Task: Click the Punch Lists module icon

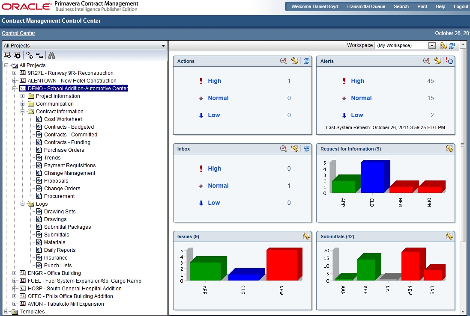Action: 39,266
